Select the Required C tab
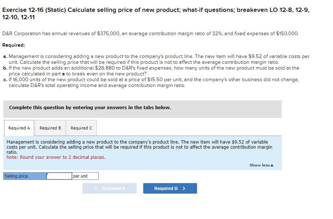Viewport: 333px width, 219px height. click(81, 128)
